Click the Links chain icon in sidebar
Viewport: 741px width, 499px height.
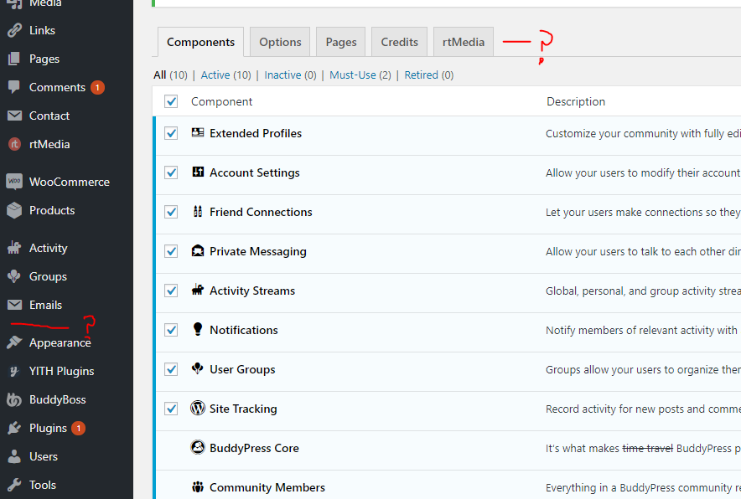point(14,30)
